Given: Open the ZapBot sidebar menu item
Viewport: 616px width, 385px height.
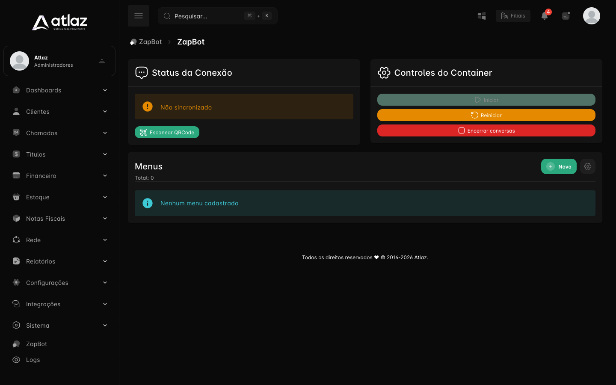Looking at the screenshot, I should [x=59, y=344].
